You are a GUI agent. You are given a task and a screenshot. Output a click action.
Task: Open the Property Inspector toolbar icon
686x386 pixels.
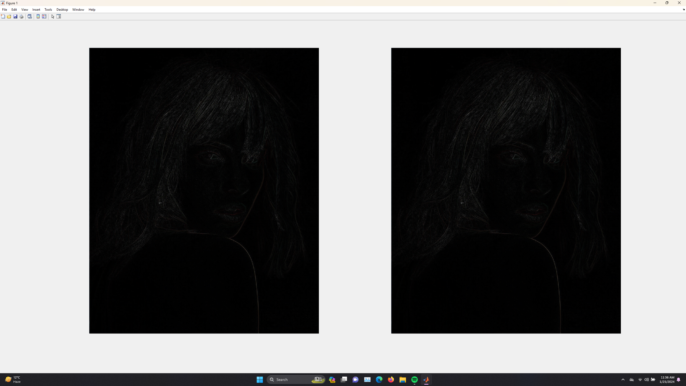(58, 16)
